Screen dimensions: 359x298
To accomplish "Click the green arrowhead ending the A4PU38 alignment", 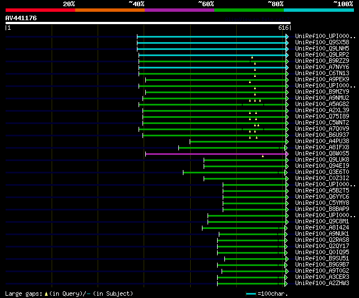I will 287,141.
